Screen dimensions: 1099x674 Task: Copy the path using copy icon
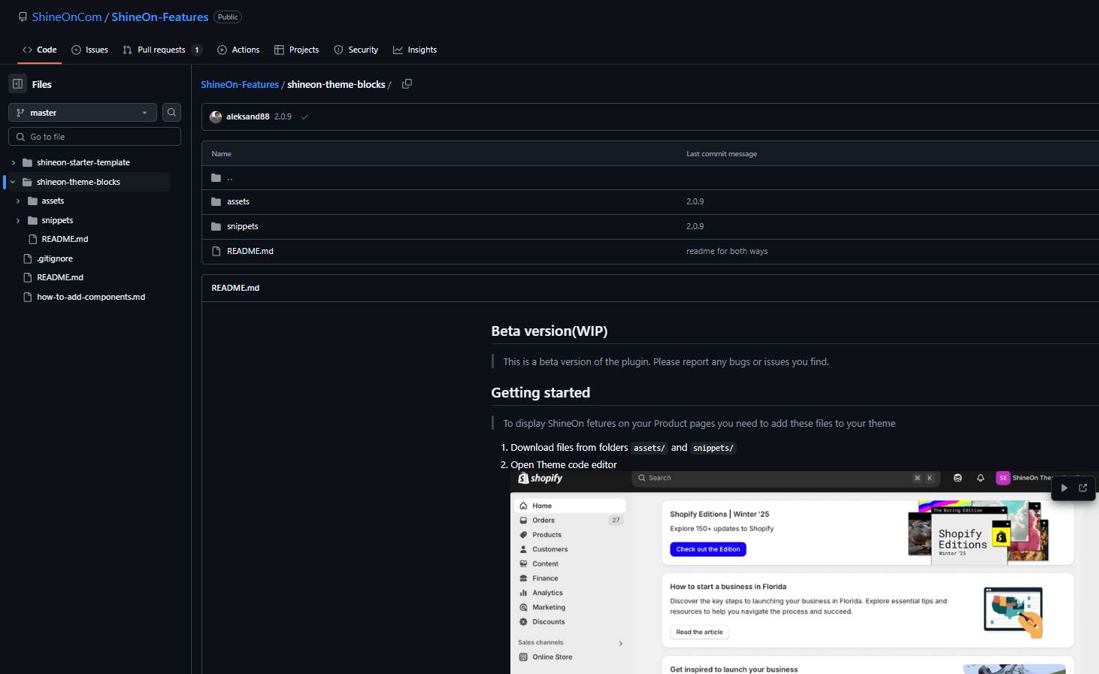(x=407, y=84)
